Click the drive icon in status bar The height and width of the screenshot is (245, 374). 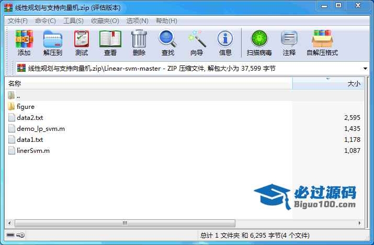[x=10, y=235]
